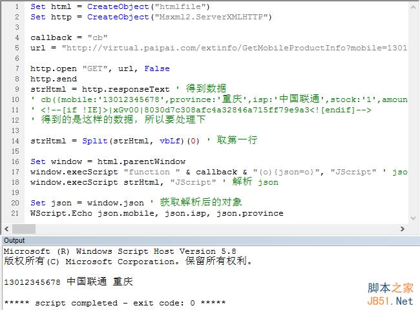Click the callback = "cb" code line
The image size is (420, 310).
[69, 37]
